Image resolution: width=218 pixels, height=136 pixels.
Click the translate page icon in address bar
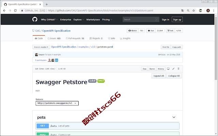pyautogui.click(x=183, y=11)
